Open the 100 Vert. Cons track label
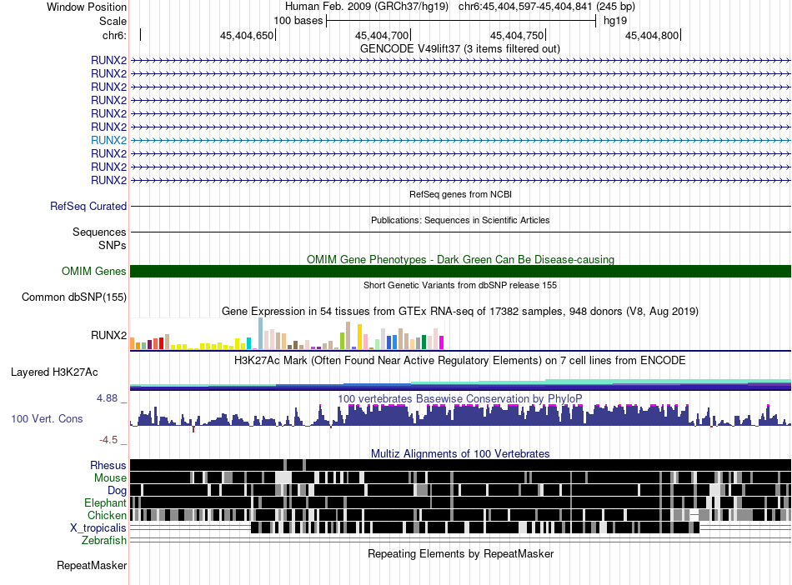Image resolution: width=792 pixels, height=585 pixels. coord(47,418)
